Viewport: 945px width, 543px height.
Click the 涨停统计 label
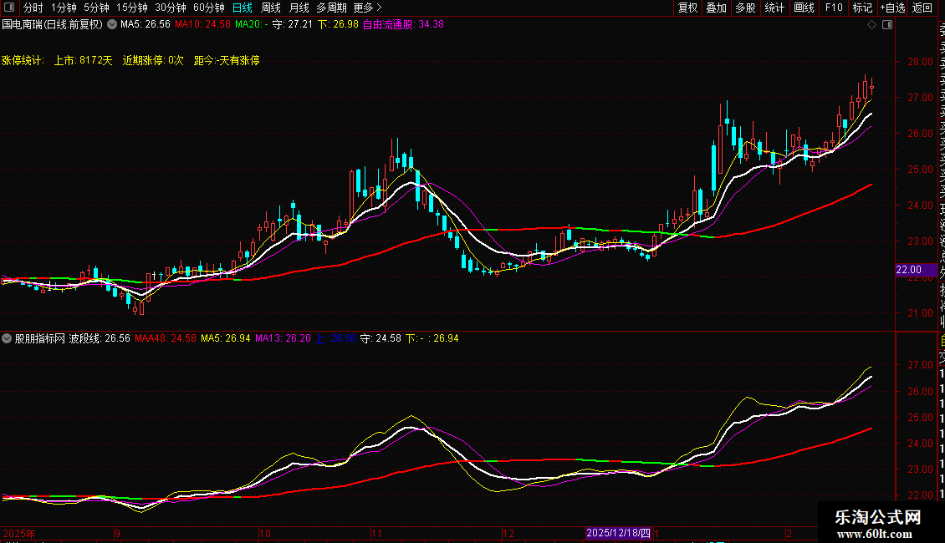click(x=23, y=60)
